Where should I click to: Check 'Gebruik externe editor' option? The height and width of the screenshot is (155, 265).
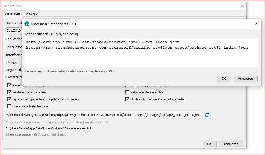pos(128,92)
